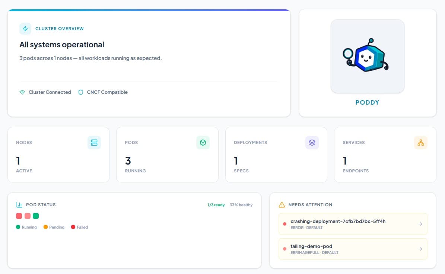Click the '1/3 ready' indicator
Viewport: 445px width, 274px height.
click(216, 205)
